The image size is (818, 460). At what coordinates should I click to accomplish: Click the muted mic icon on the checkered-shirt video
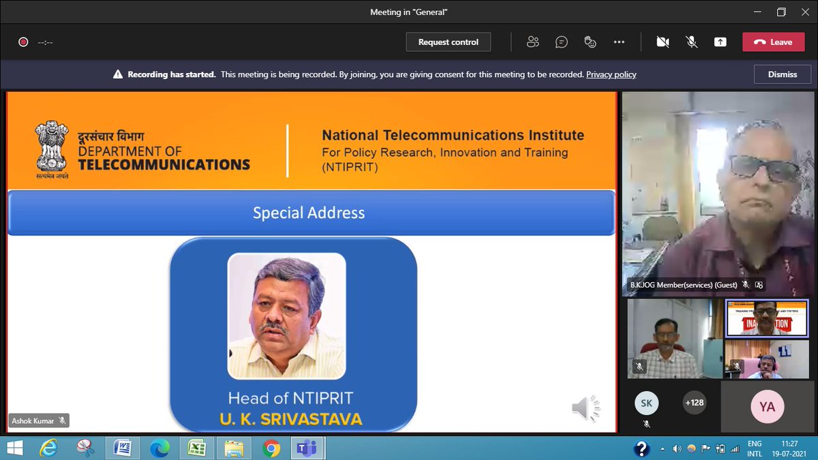point(639,366)
